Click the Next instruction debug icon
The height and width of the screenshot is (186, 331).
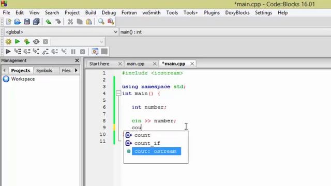[x=55, y=52]
